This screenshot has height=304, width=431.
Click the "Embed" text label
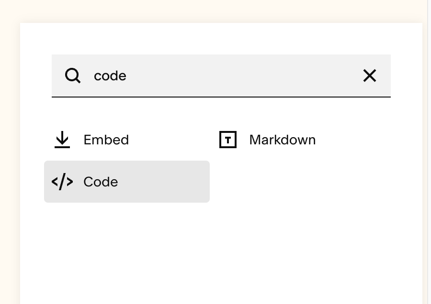point(106,140)
